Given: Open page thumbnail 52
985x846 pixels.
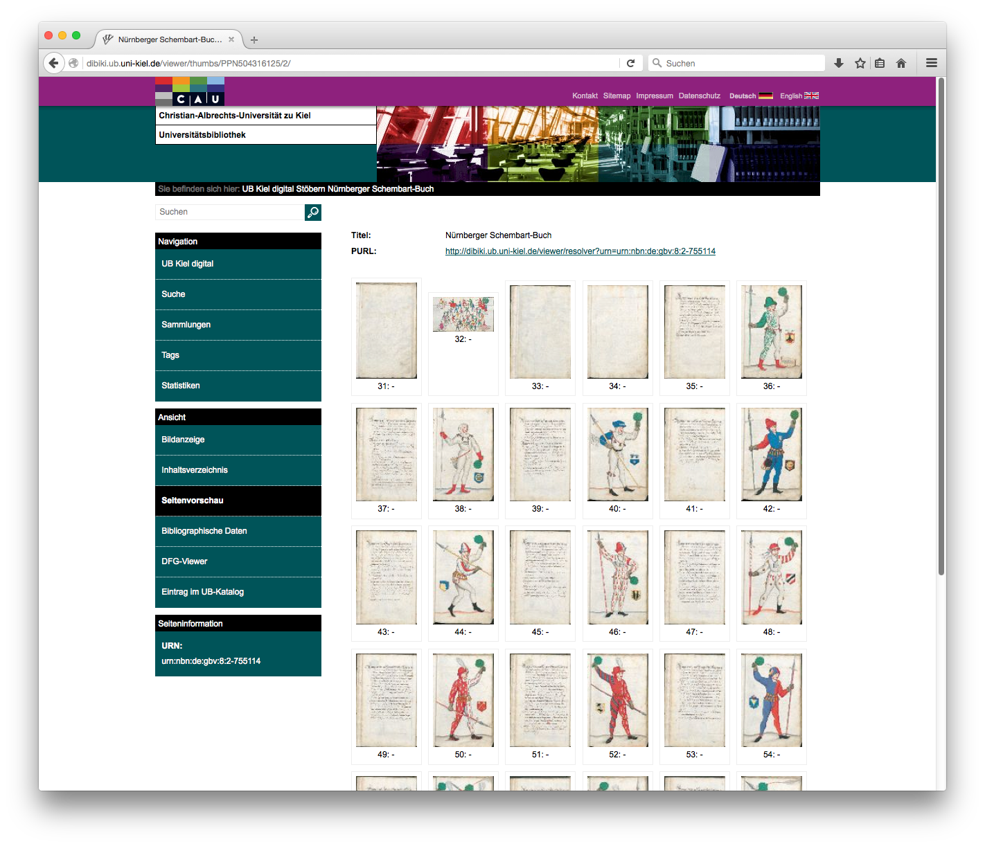Looking at the screenshot, I should [x=618, y=700].
